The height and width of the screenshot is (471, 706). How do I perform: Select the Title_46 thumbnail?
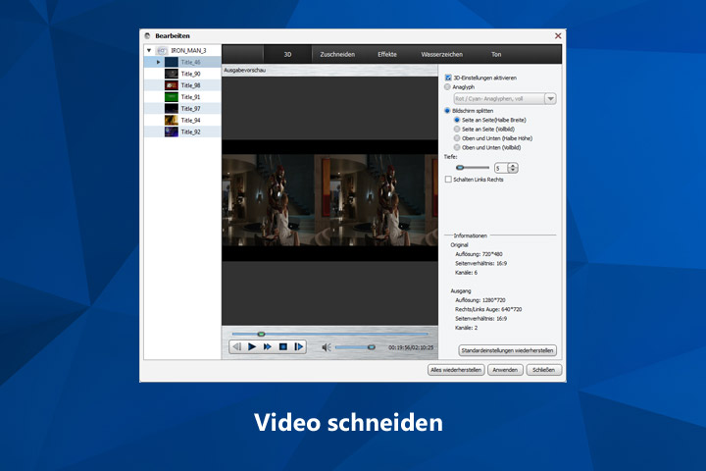(172, 62)
